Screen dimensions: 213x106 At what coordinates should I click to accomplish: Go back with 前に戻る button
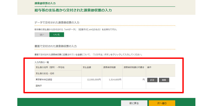pos(134,103)
